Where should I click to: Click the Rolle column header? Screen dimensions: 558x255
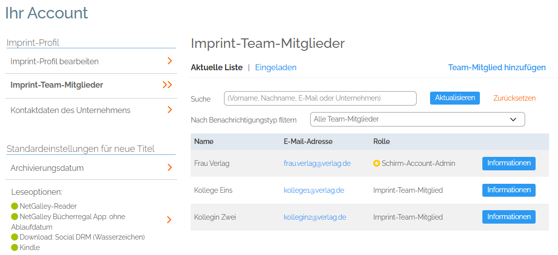tap(381, 141)
